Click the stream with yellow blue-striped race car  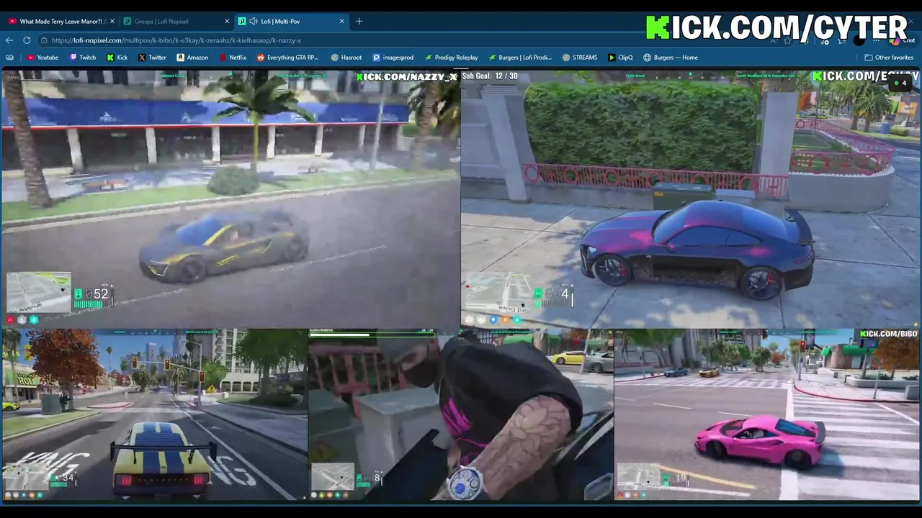pyautogui.click(x=155, y=414)
